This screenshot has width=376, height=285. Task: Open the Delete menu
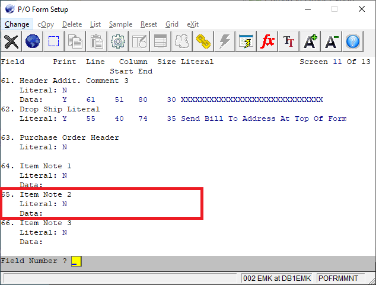[x=72, y=24]
